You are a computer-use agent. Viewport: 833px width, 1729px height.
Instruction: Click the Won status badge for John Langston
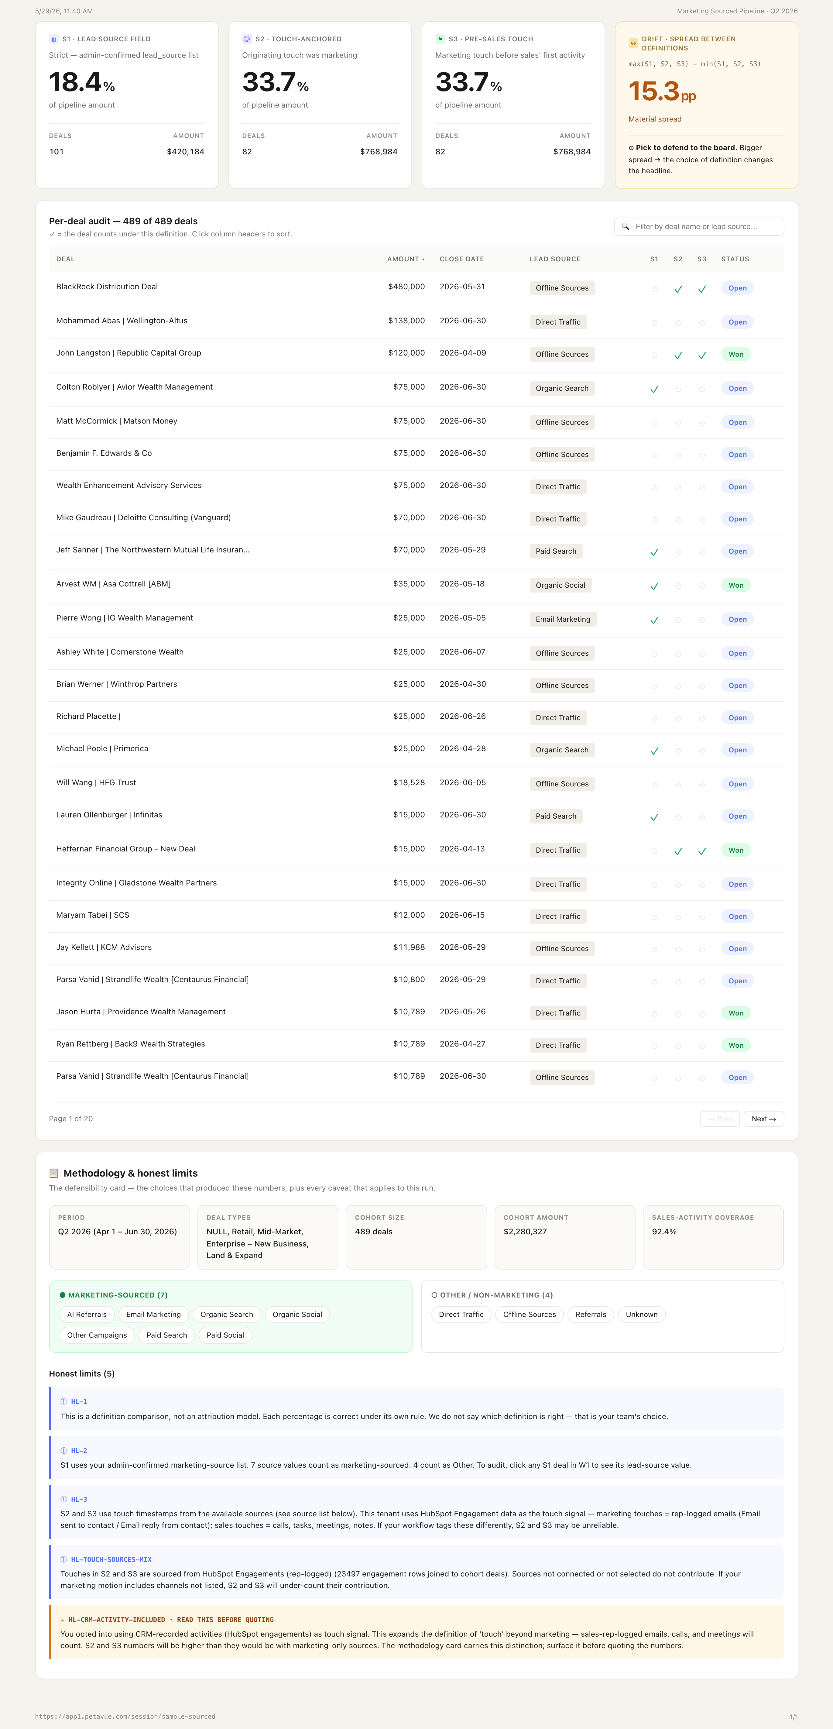(736, 354)
